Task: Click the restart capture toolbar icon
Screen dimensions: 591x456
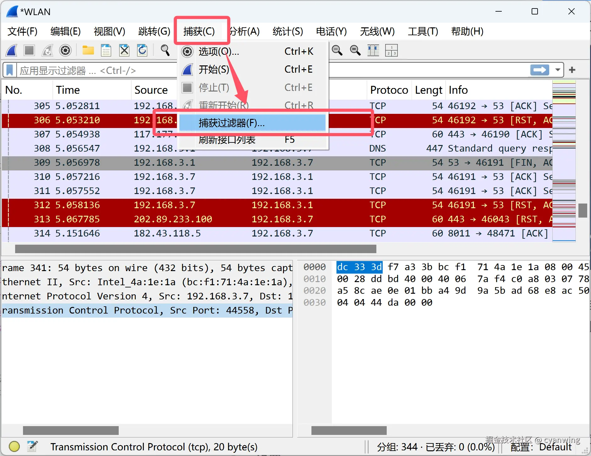Action: (x=47, y=50)
